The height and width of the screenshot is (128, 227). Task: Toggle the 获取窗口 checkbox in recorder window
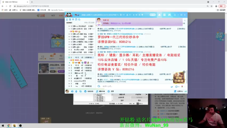tap(95, 95)
